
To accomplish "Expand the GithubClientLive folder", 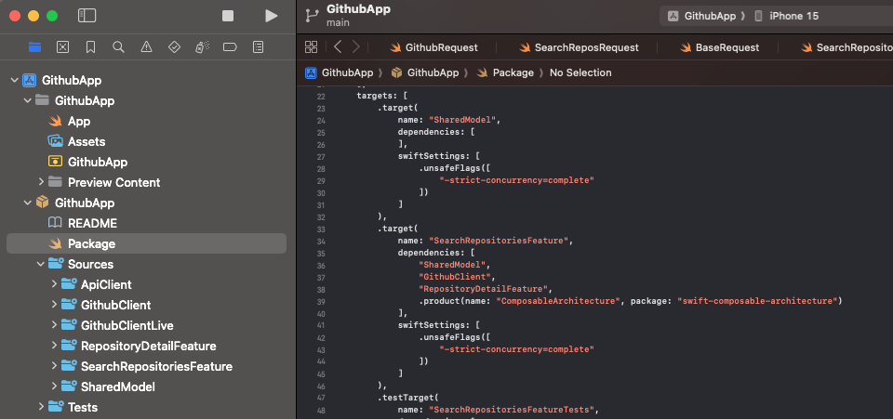I will (x=54, y=325).
